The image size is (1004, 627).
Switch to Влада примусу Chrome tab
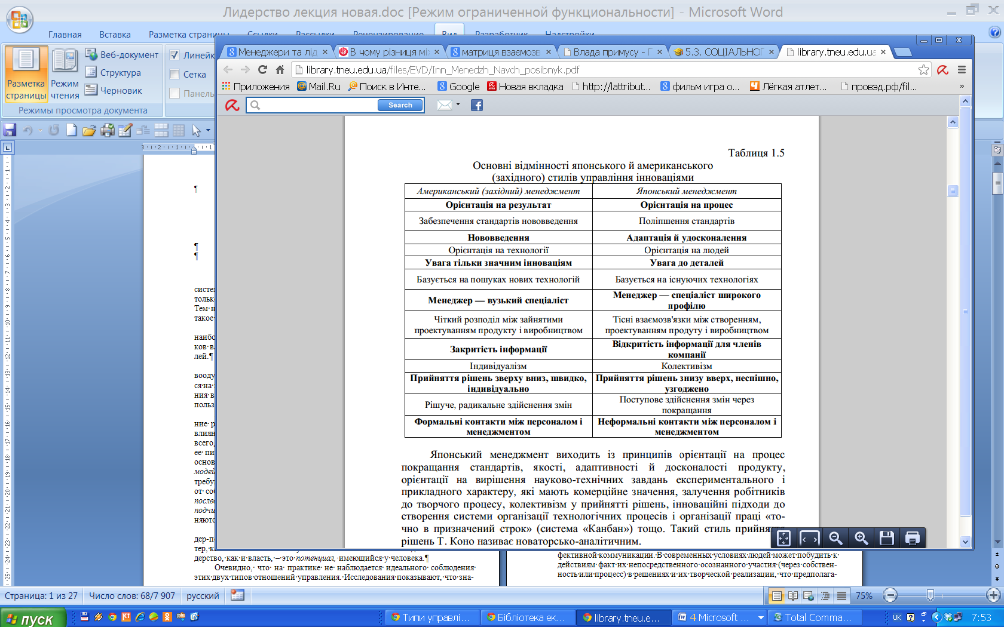pyautogui.click(x=613, y=52)
